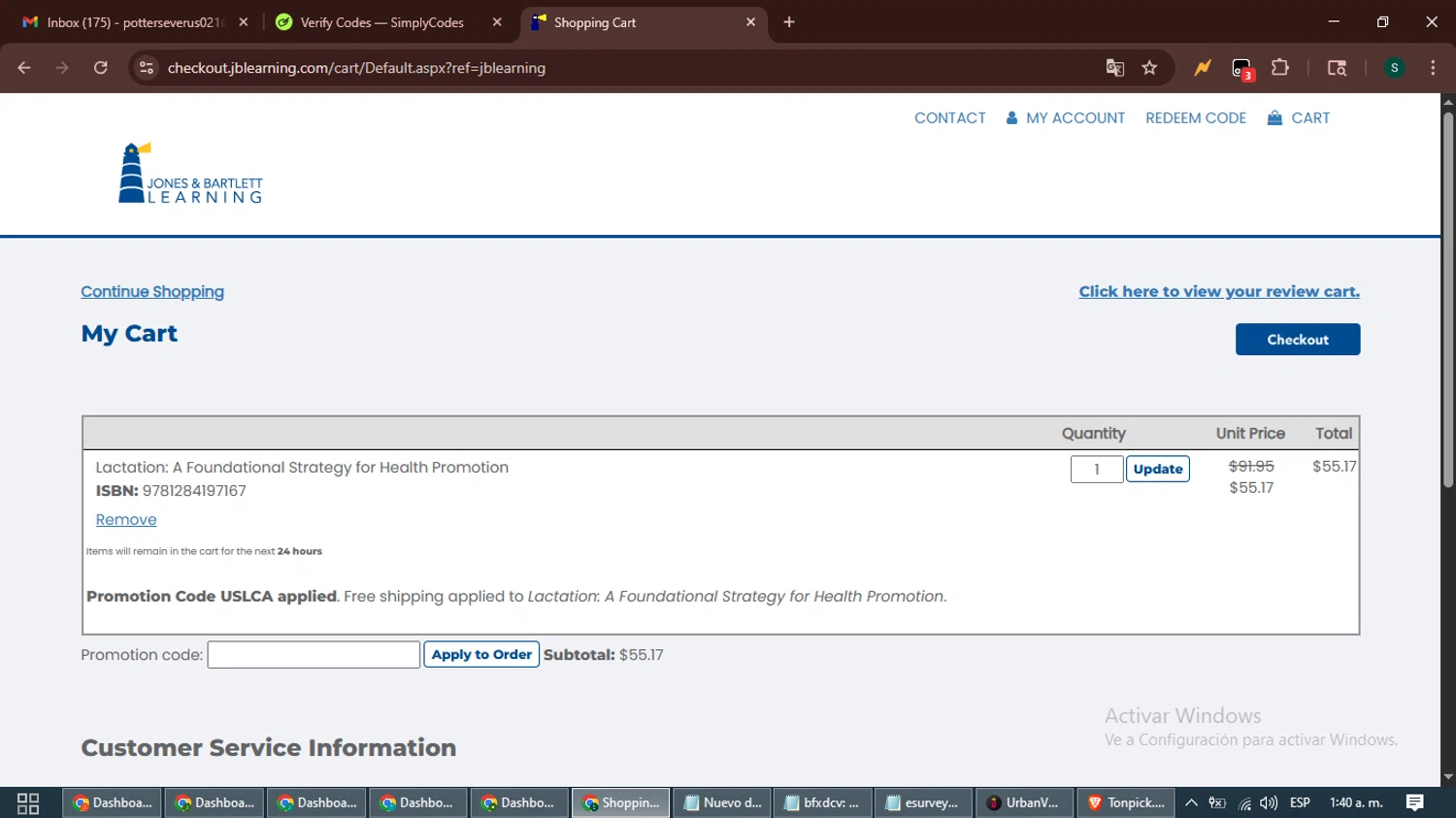
Task: Click the shopping bag icon beside CART
Action: pos(1274,117)
